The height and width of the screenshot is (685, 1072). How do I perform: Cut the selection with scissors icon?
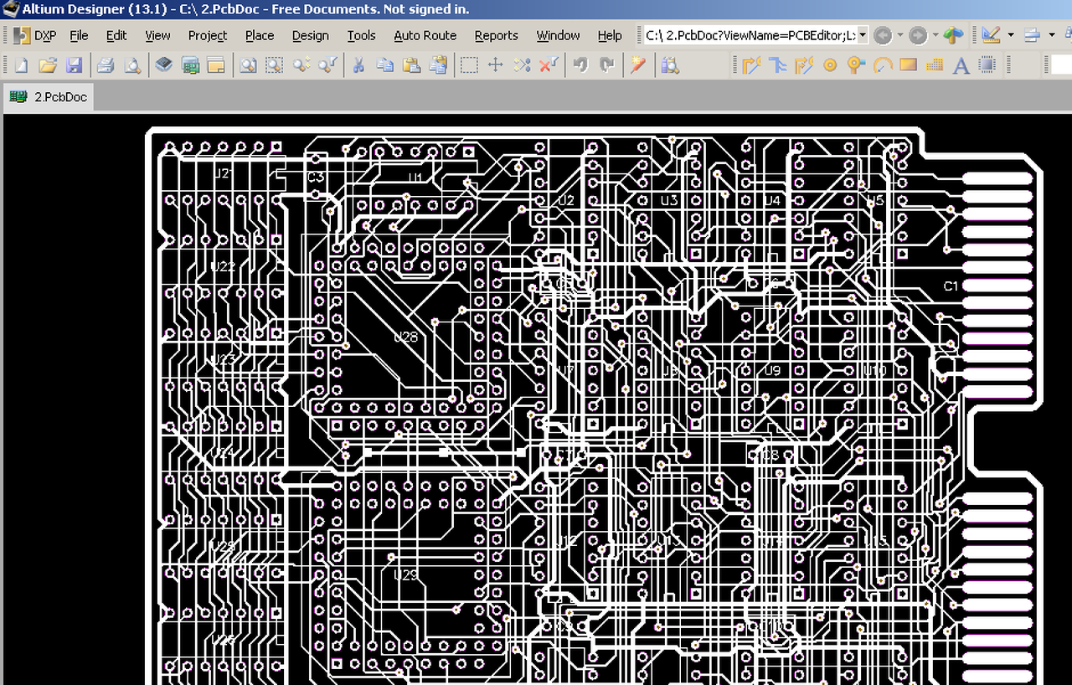pyautogui.click(x=358, y=64)
